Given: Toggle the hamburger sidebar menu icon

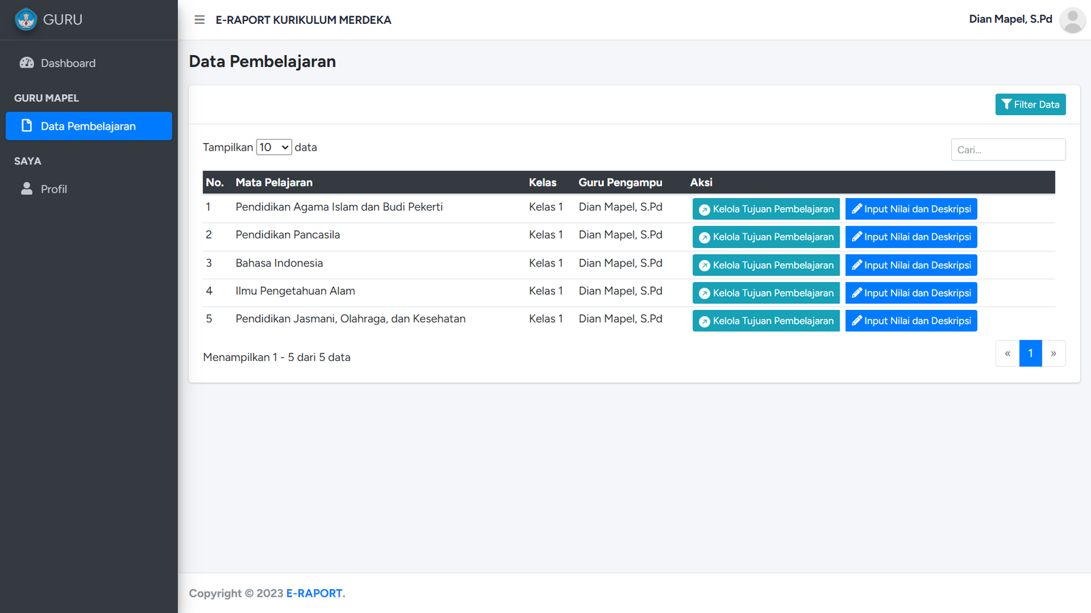Looking at the screenshot, I should tap(200, 20).
